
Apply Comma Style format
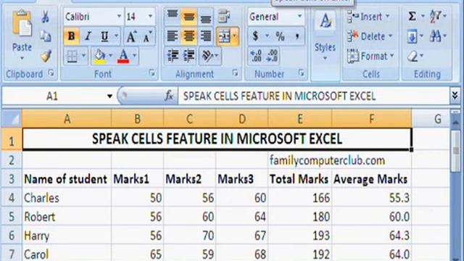[x=297, y=36]
